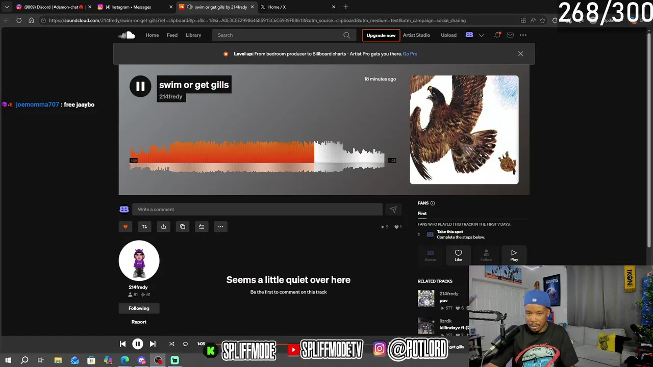Open the More options dots under the track

click(220, 227)
